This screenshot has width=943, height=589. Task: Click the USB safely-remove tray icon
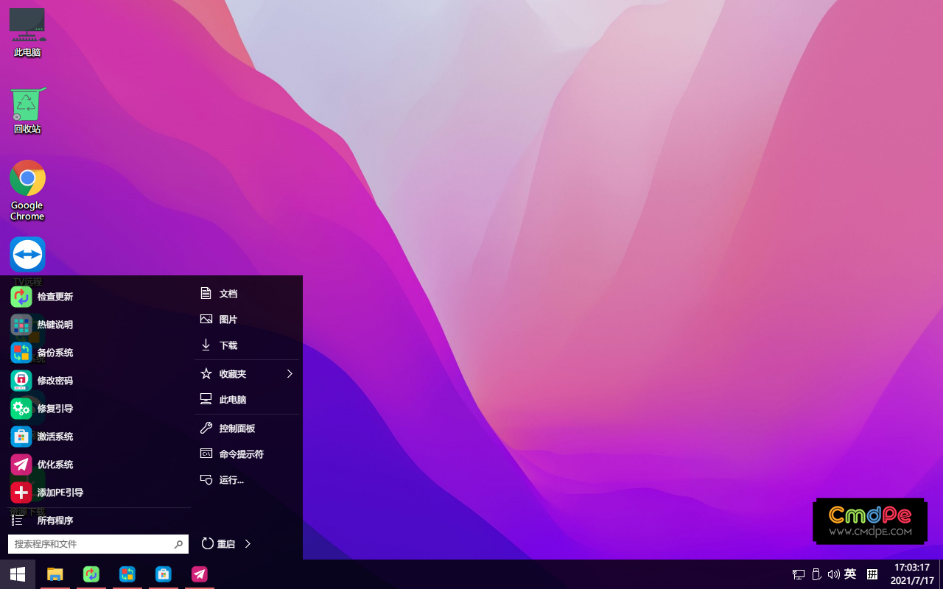pos(816,574)
